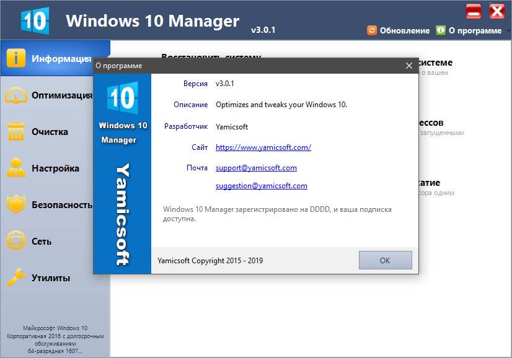Open the yamicsoft.com website link

click(263, 147)
